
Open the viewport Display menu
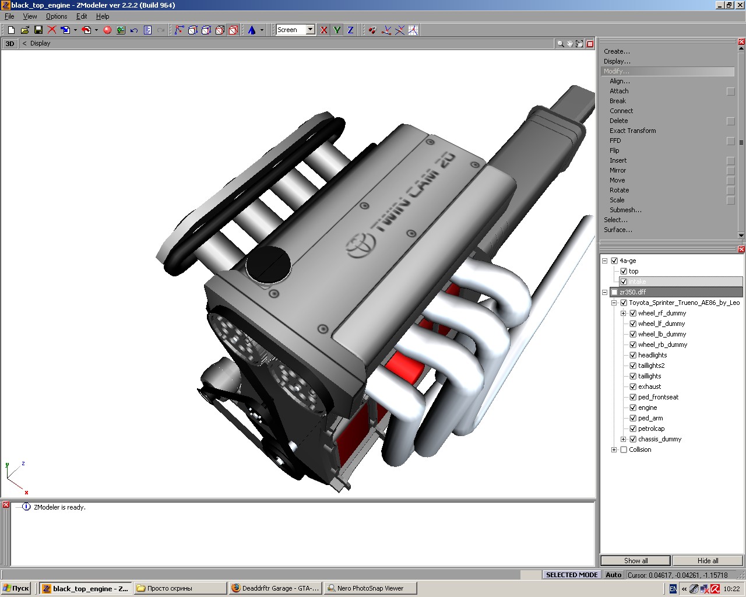40,44
